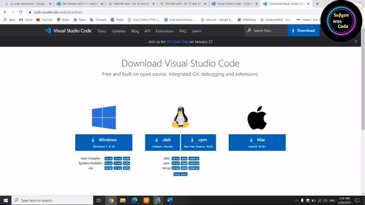Open the Gmail bookmark
This screenshot has width=365, height=205.
pyautogui.click(x=26, y=20)
